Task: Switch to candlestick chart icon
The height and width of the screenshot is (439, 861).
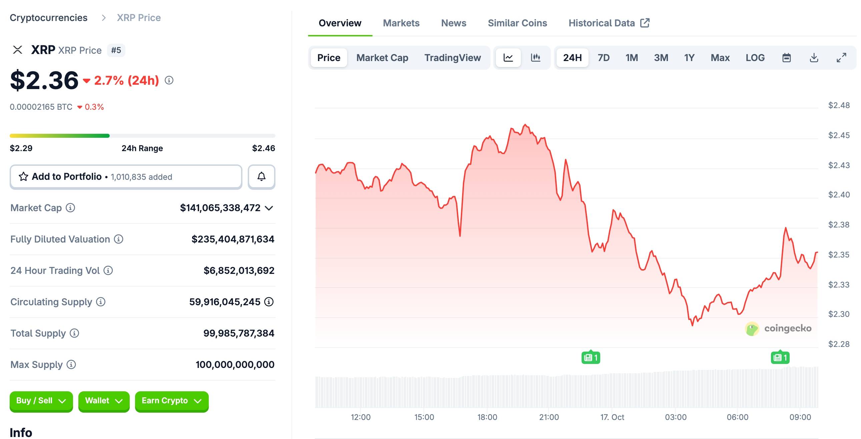Action: point(536,58)
